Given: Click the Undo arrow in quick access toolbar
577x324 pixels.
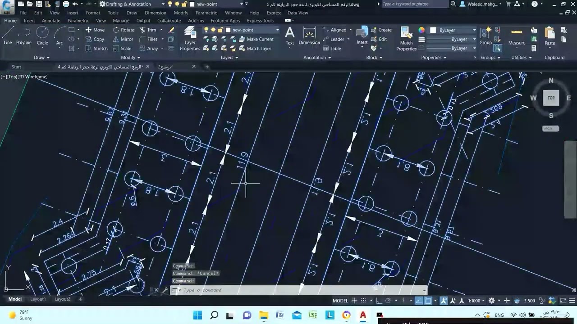Looking at the screenshot, I should (75, 4).
